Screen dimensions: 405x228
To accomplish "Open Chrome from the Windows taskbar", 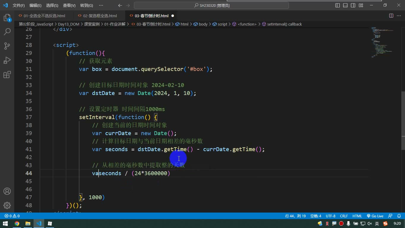I will pos(17,224).
